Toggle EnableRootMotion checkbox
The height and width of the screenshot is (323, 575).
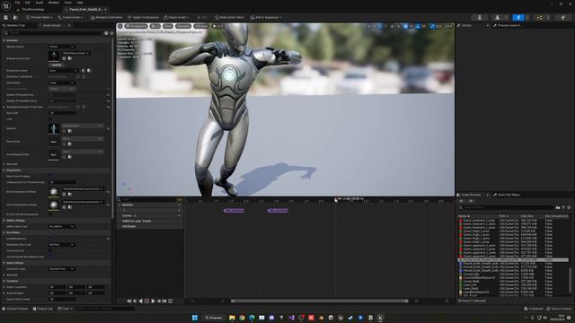[x=50, y=239]
